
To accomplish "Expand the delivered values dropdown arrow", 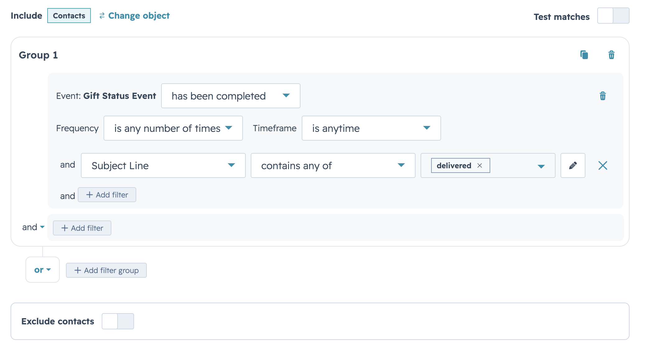I will [x=541, y=166].
